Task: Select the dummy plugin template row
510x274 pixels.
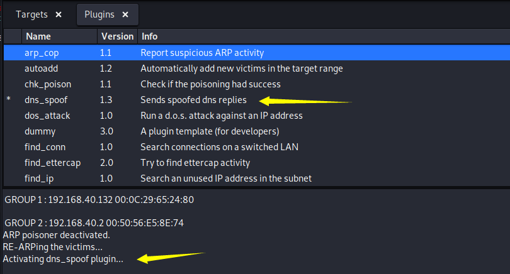Action: (x=257, y=131)
